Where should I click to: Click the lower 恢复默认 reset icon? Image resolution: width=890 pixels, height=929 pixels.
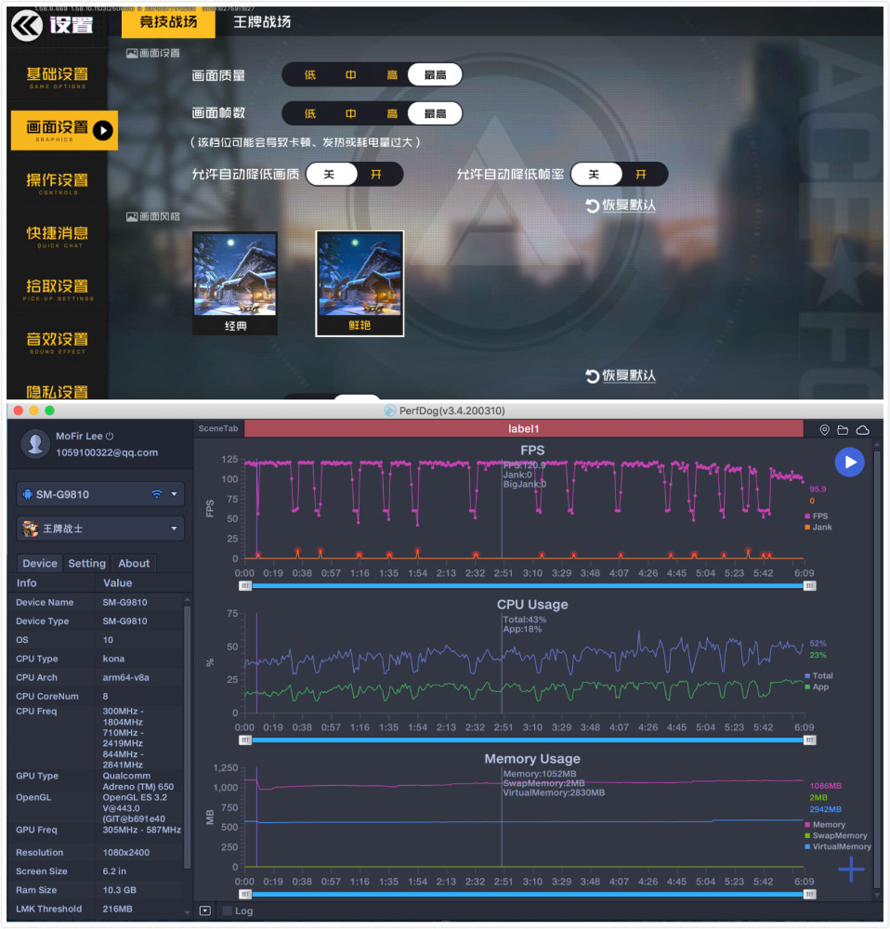point(592,376)
